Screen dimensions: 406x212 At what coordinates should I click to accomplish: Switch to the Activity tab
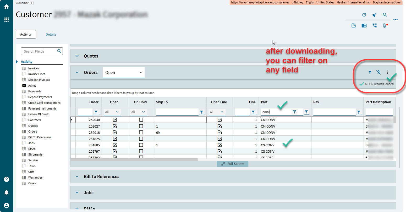pos(26,34)
